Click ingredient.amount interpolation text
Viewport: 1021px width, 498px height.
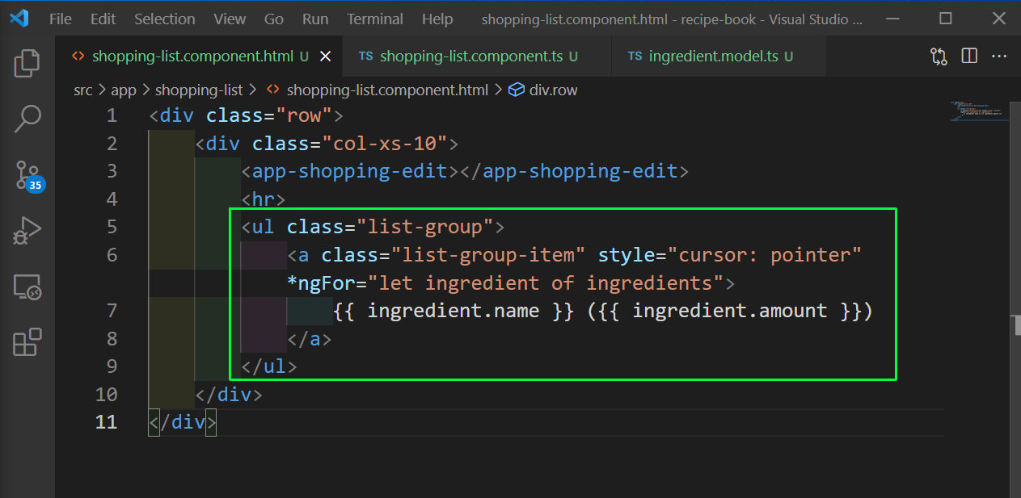730,312
